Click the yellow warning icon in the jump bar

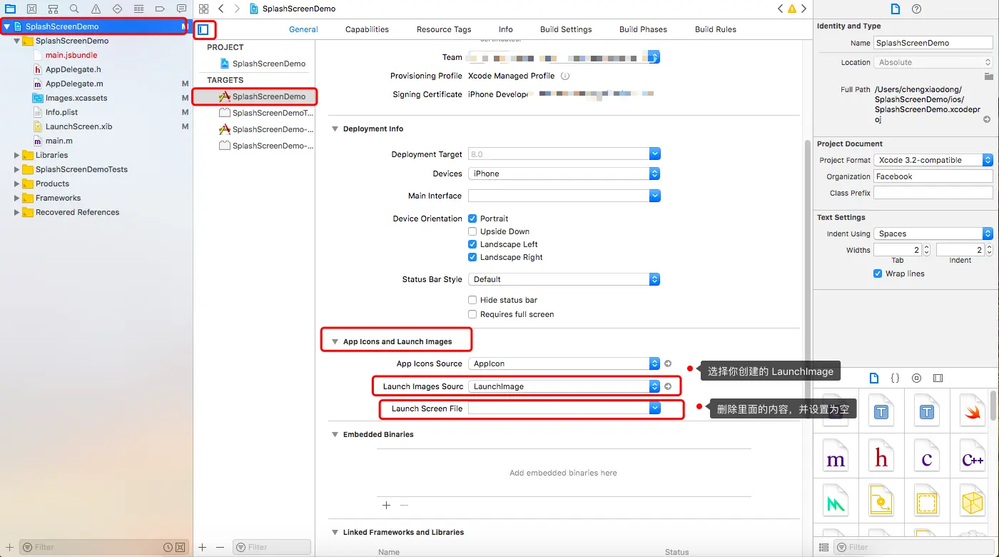pos(791,9)
